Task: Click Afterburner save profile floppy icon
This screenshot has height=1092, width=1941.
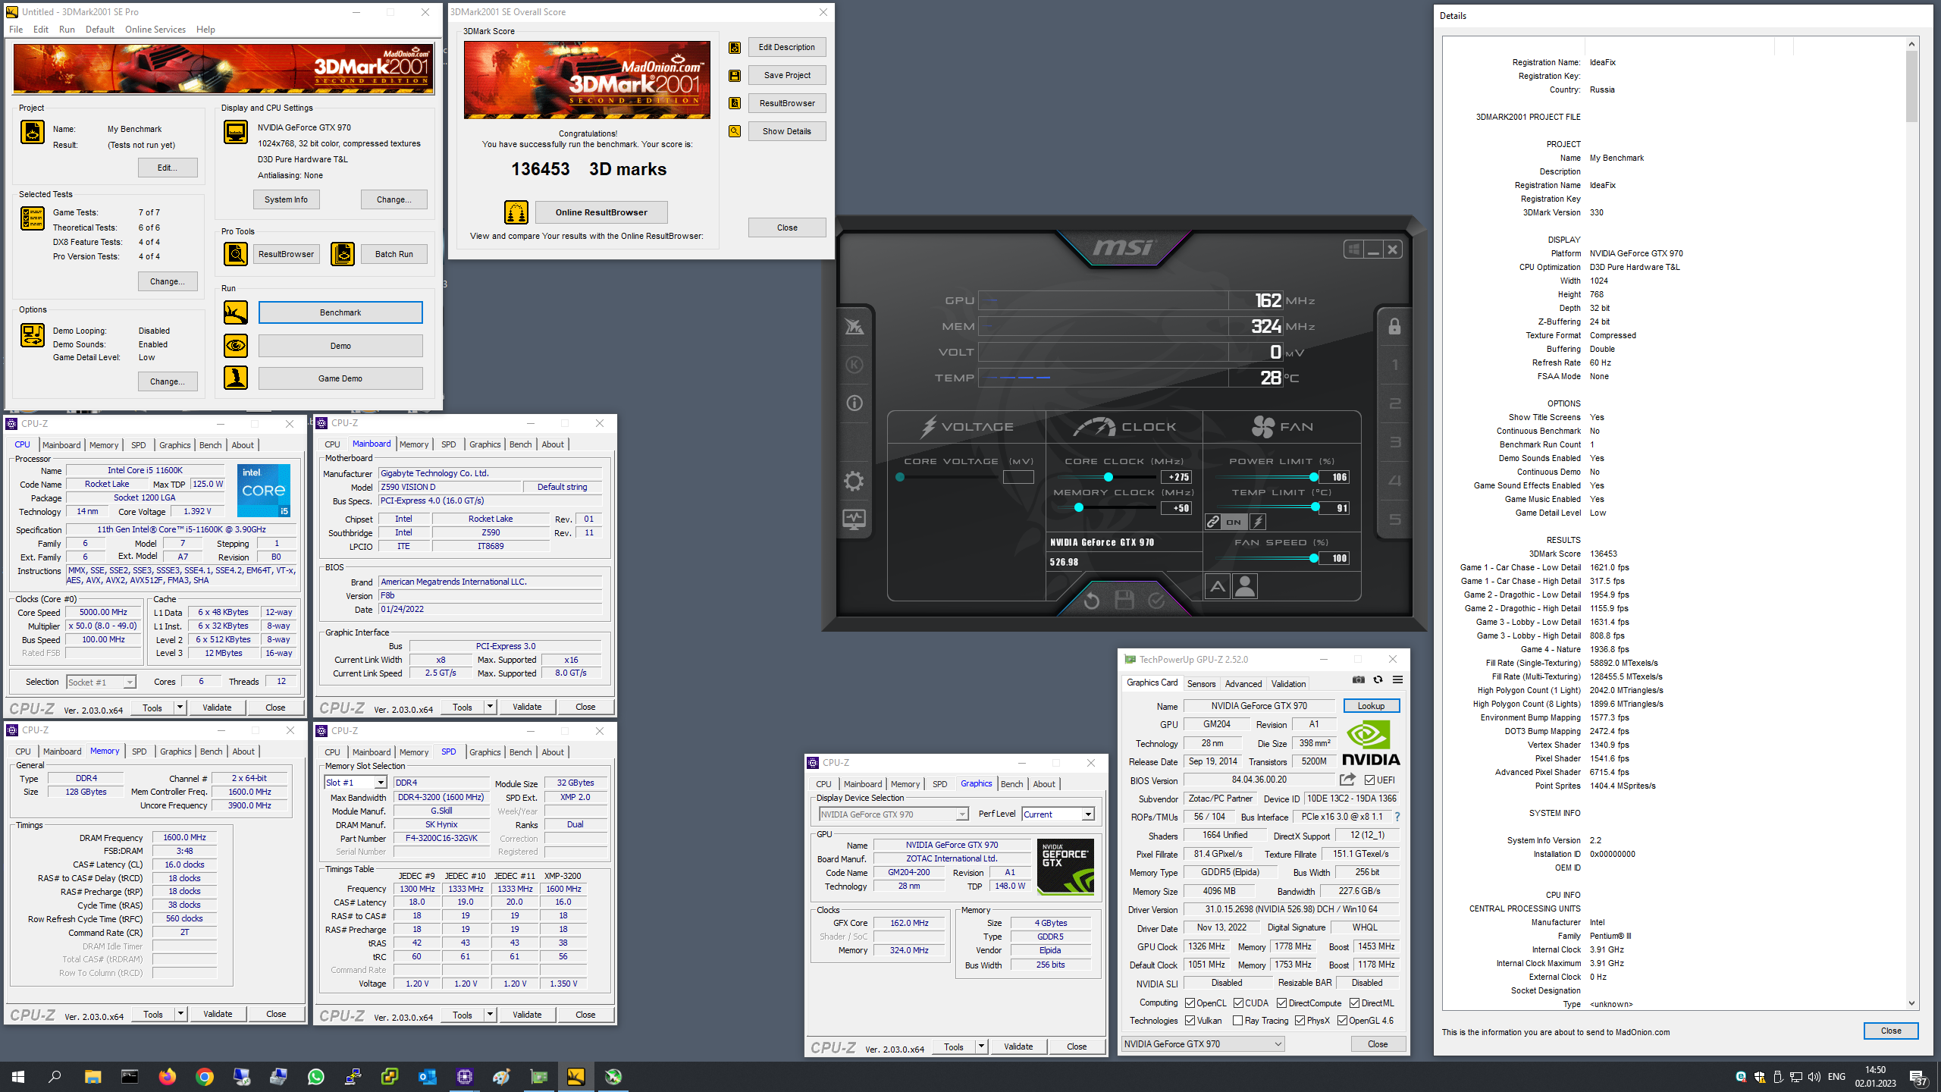Action: tap(1124, 601)
